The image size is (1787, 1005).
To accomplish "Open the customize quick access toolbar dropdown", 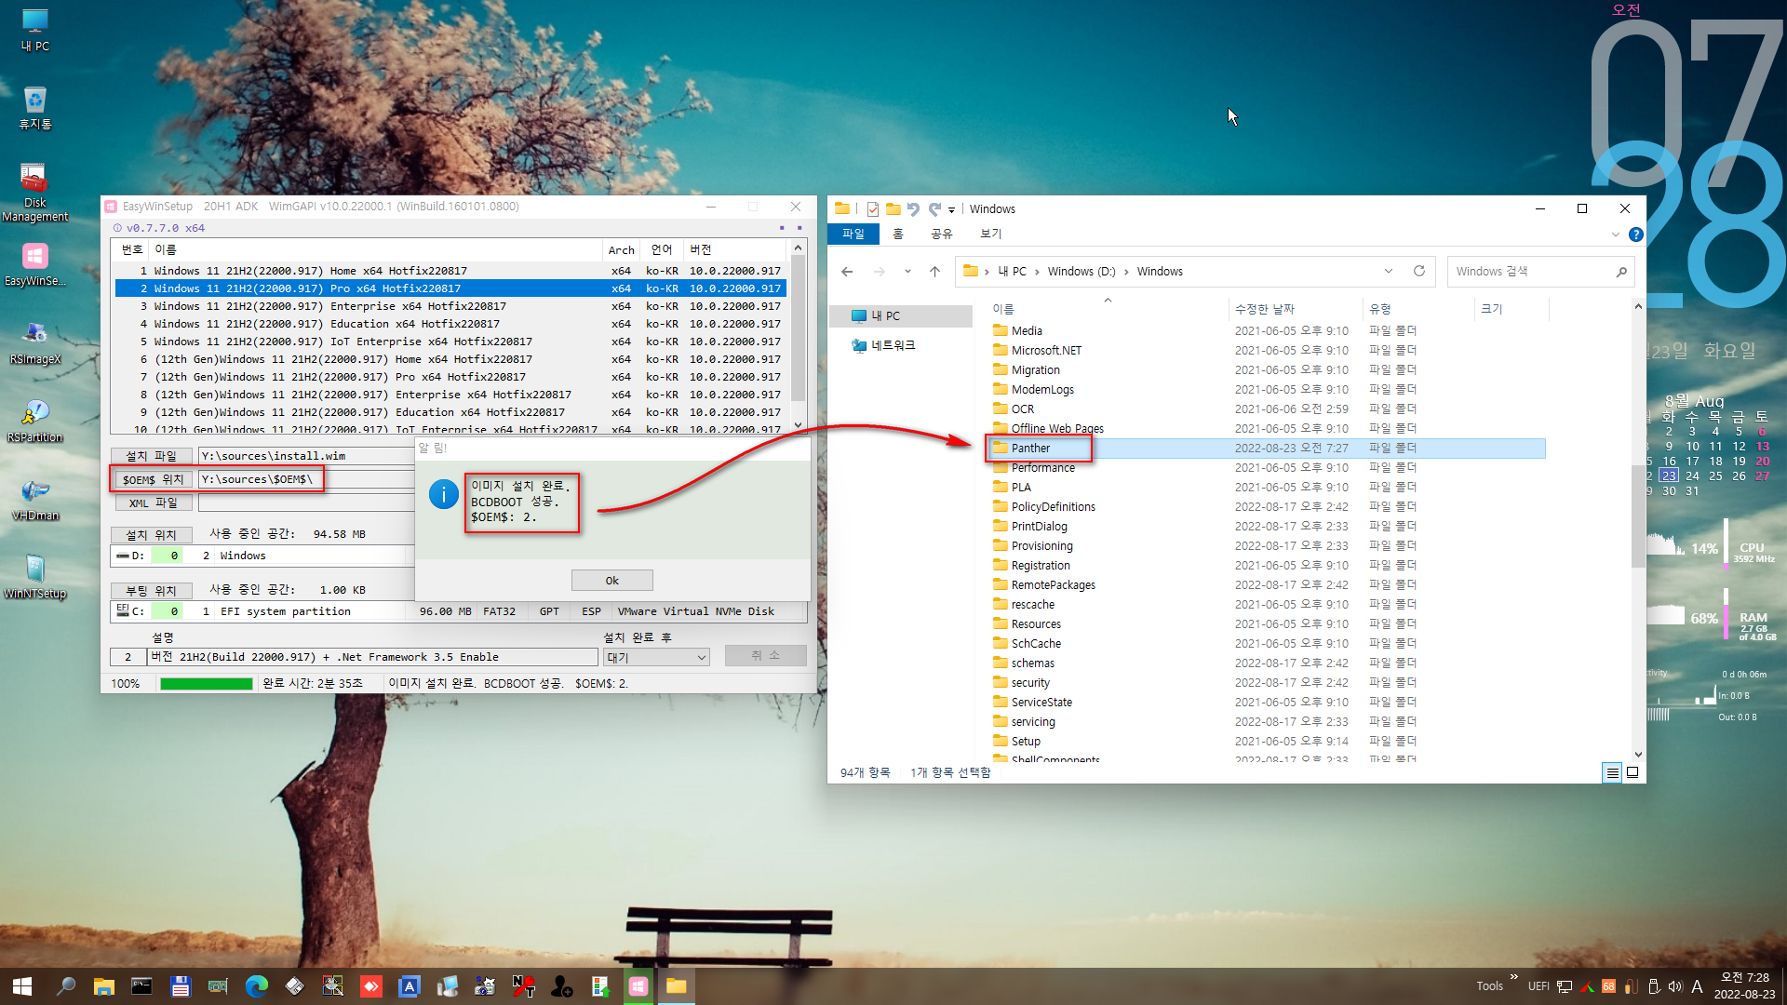I will (x=951, y=210).
